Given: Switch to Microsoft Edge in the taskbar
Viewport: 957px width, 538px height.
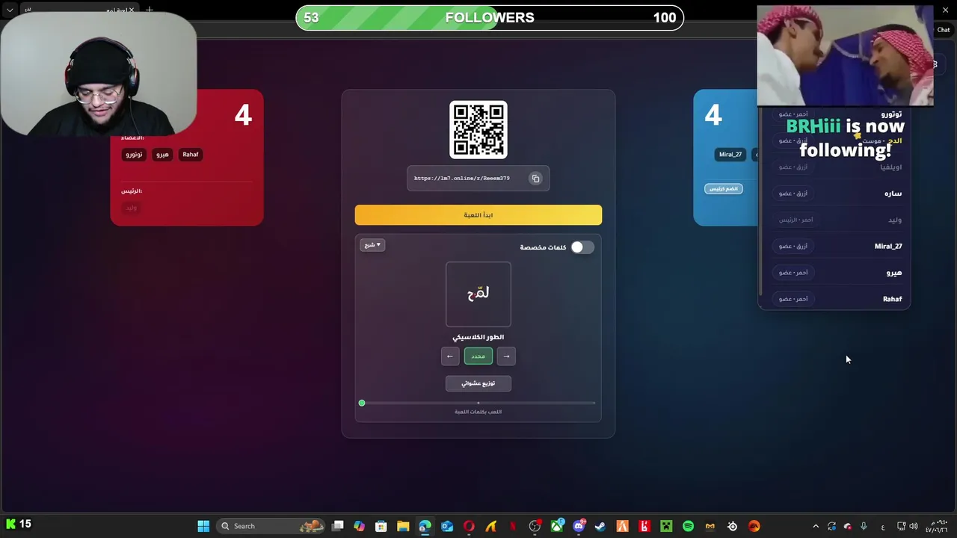Looking at the screenshot, I should point(425,526).
